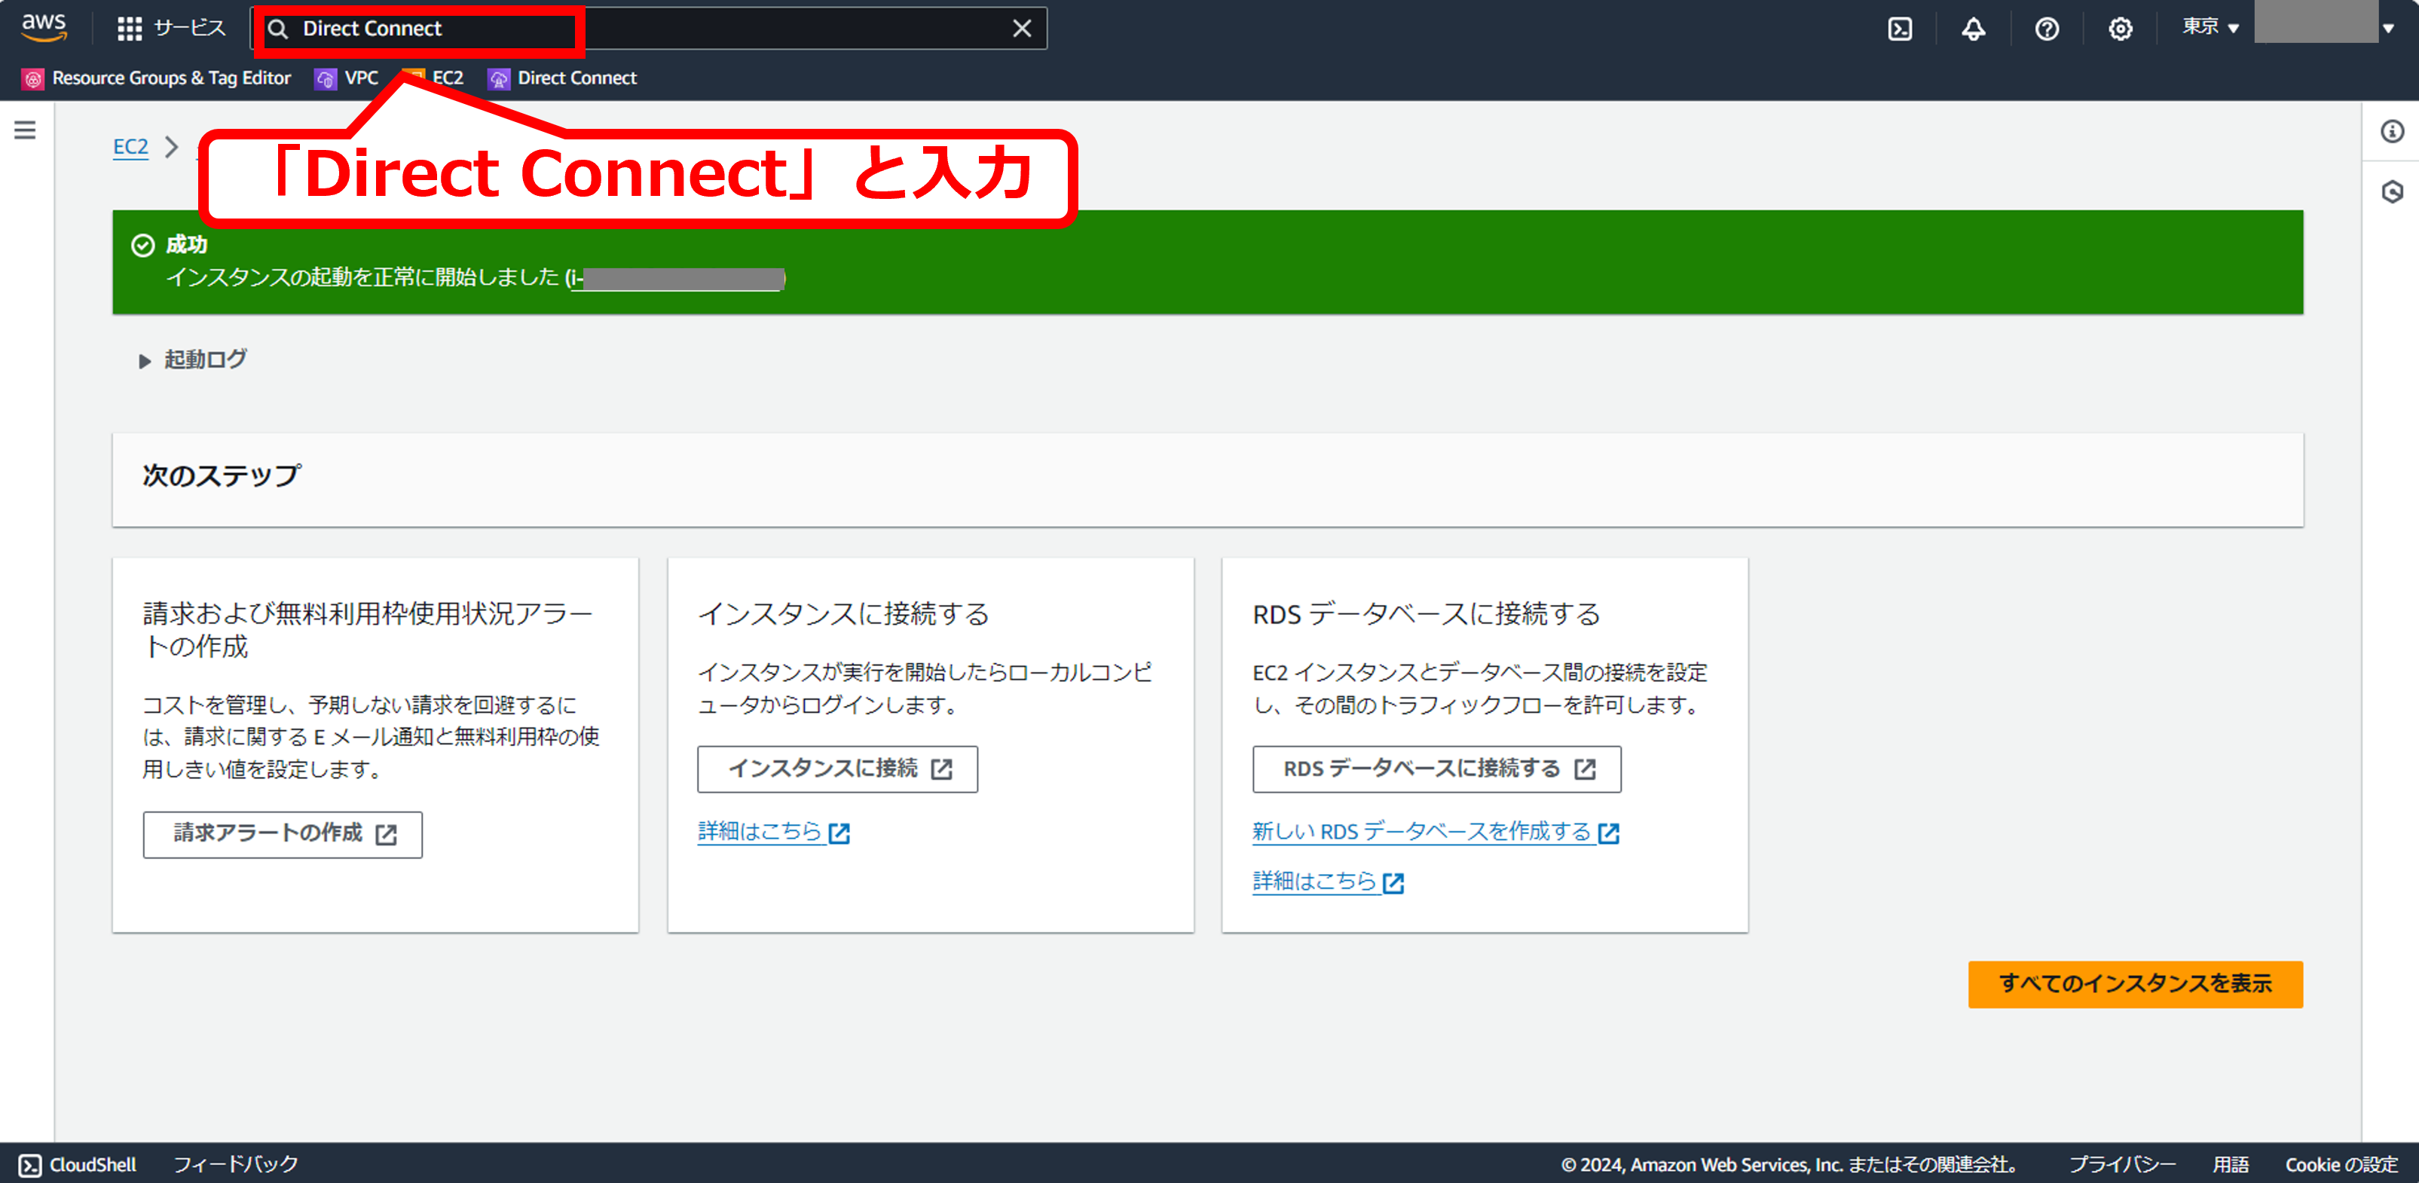Click the AWS logo home icon
The height and width of the screenshot is (1183, 2419).
(43, 27)
